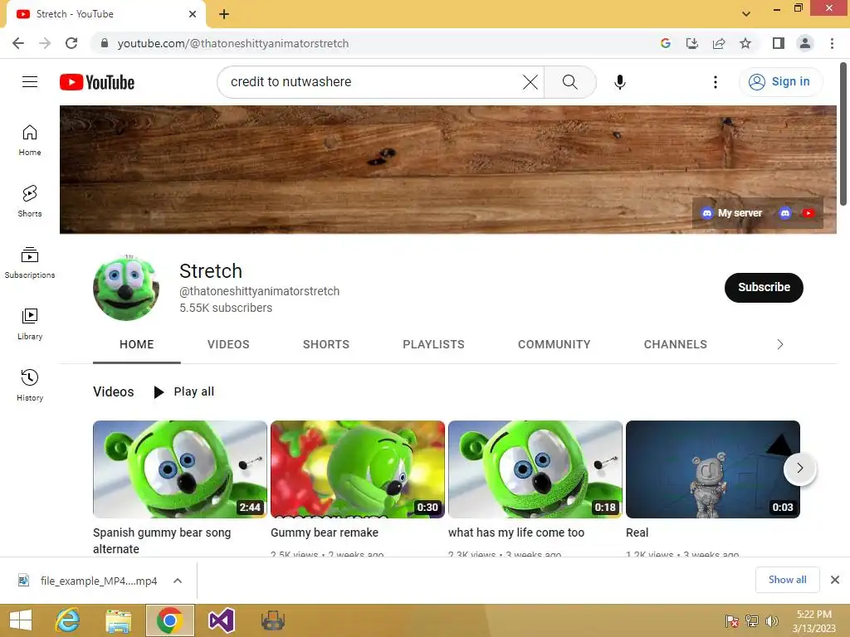Click Play all videos

(183, 391)
